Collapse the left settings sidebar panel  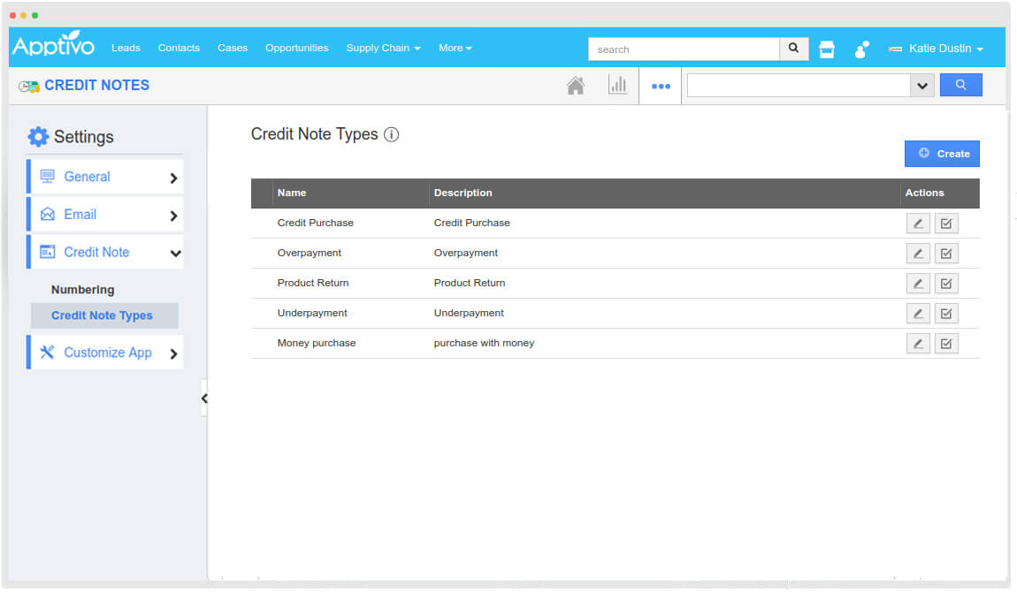coord(204,398)
